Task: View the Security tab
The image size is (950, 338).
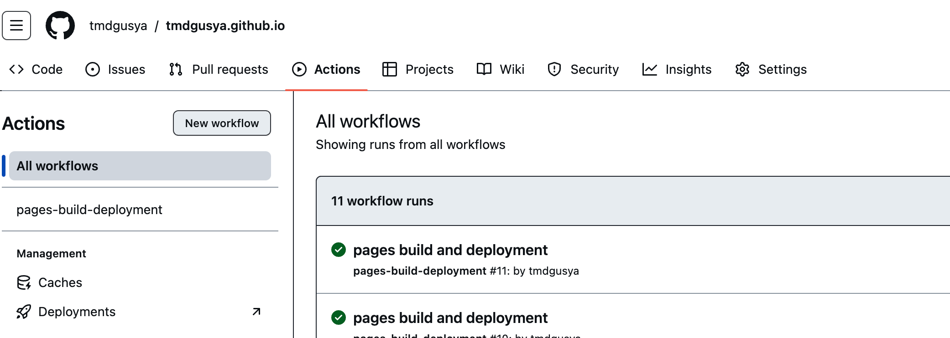Action: point(583,69)
